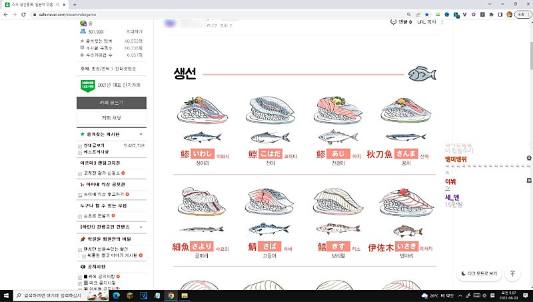The image size is (533, 302).
Task: Open the 전체글보기 board
Action: pos(94,145)
